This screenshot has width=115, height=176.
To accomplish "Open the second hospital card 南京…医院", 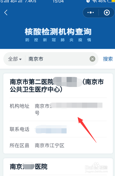I will [x=29, y=167].
